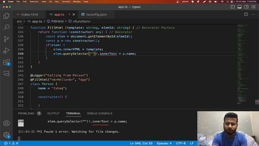Open the Terminal menu in menu bar
The height and width of the screenshot is (146, 259).
point(66,2)
